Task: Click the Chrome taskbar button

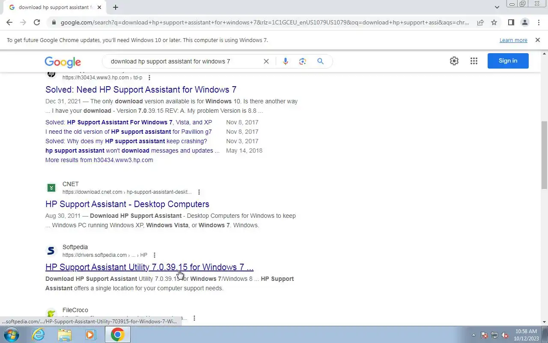Action: [118, 334]
